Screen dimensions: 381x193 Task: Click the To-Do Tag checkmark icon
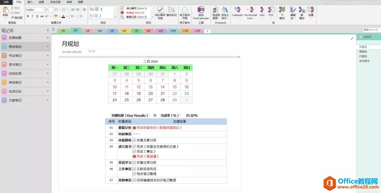(x=160, y=10)
